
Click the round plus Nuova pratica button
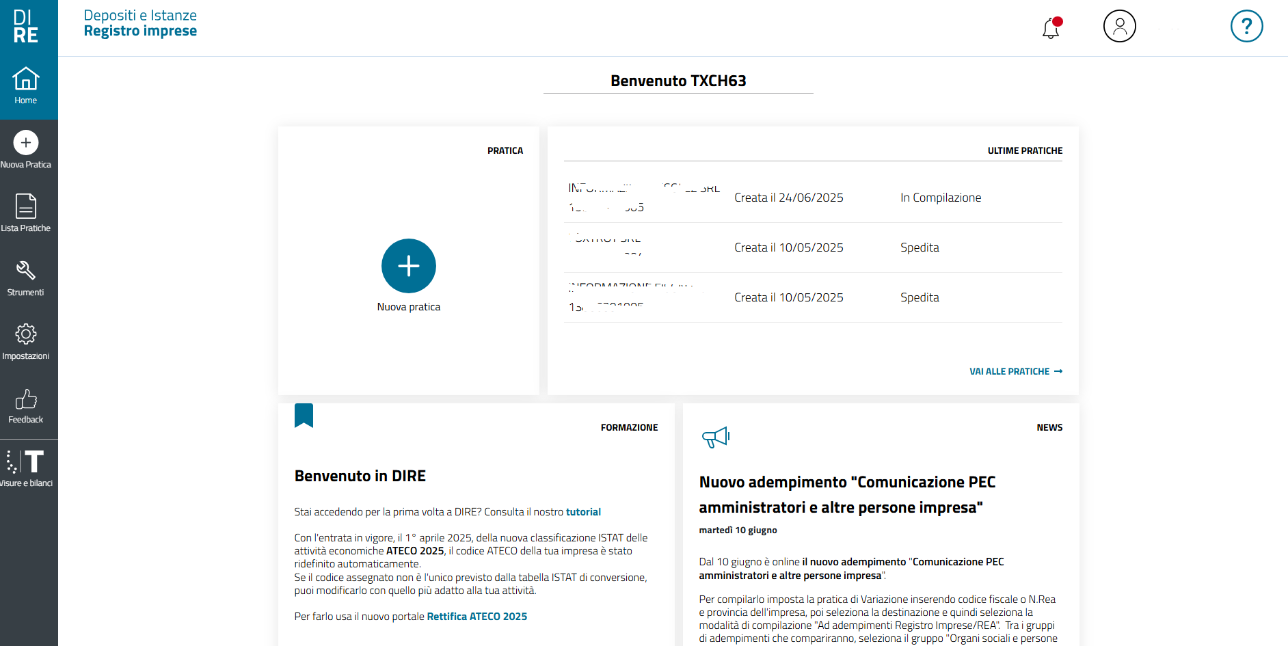(x=409, y=266)
